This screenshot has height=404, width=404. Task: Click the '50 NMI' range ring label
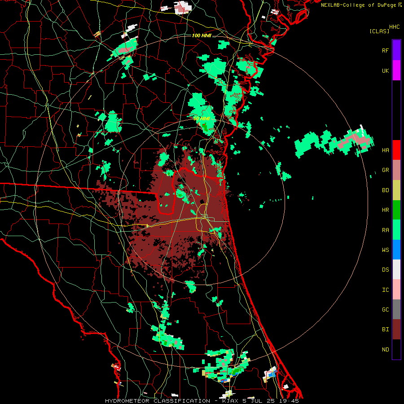tap(202, 119)
